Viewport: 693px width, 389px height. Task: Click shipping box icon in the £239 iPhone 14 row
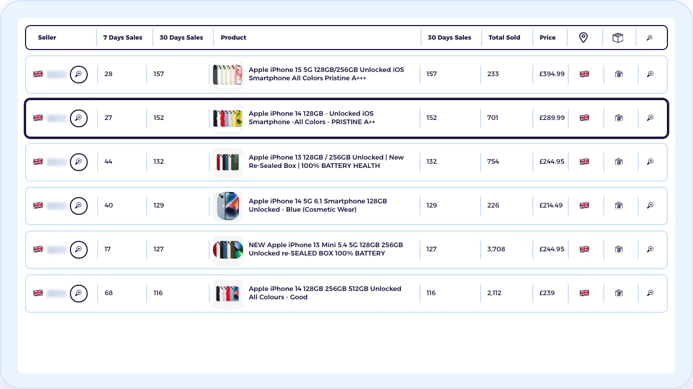pyautogui.click(x=618, y=293)
